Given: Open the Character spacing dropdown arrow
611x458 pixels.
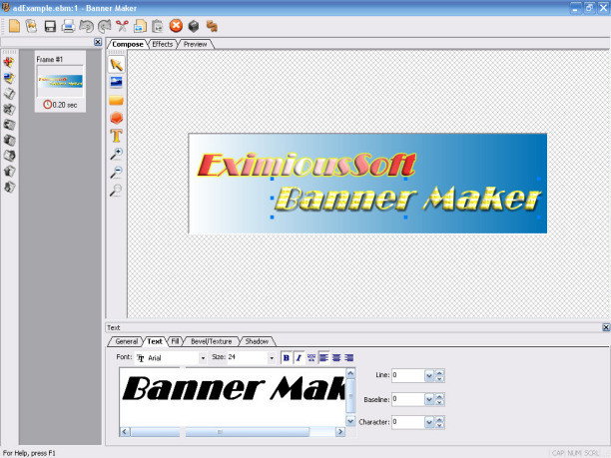Looking at the screenshot, I should pyautogui.click(x=429, y=422).
